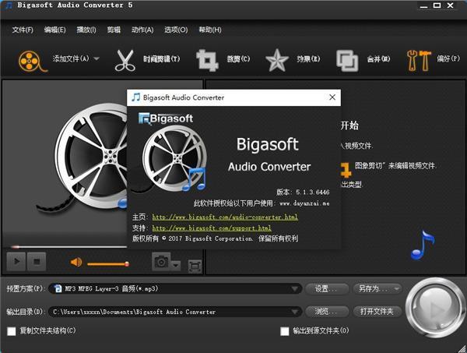Click the 添加文件(A) label

click(71, 58)
